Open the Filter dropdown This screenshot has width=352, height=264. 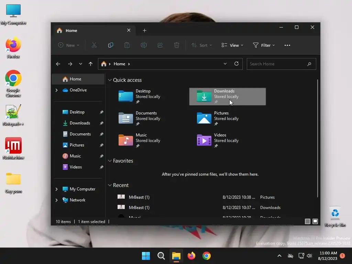tap(264, 45)
